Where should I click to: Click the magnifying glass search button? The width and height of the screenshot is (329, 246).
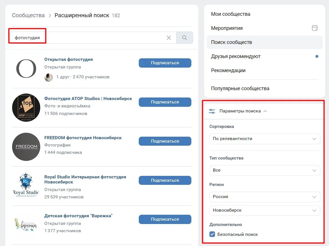(x=184, y=37)
